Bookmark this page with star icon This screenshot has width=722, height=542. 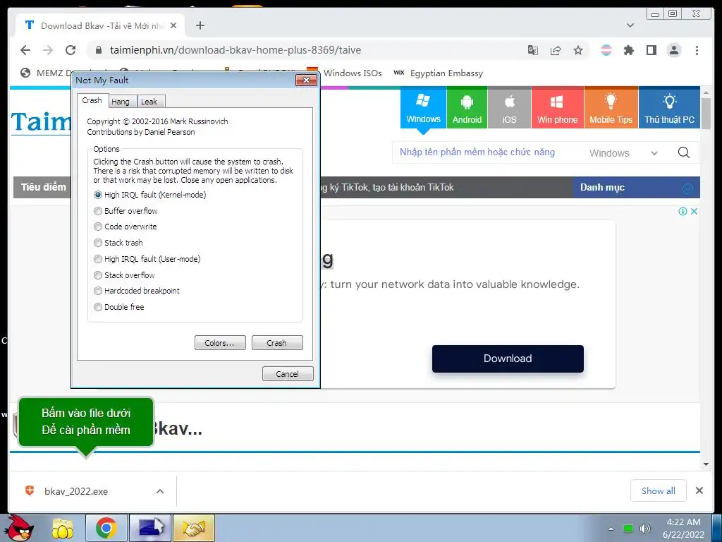click(x=578, y=50)
